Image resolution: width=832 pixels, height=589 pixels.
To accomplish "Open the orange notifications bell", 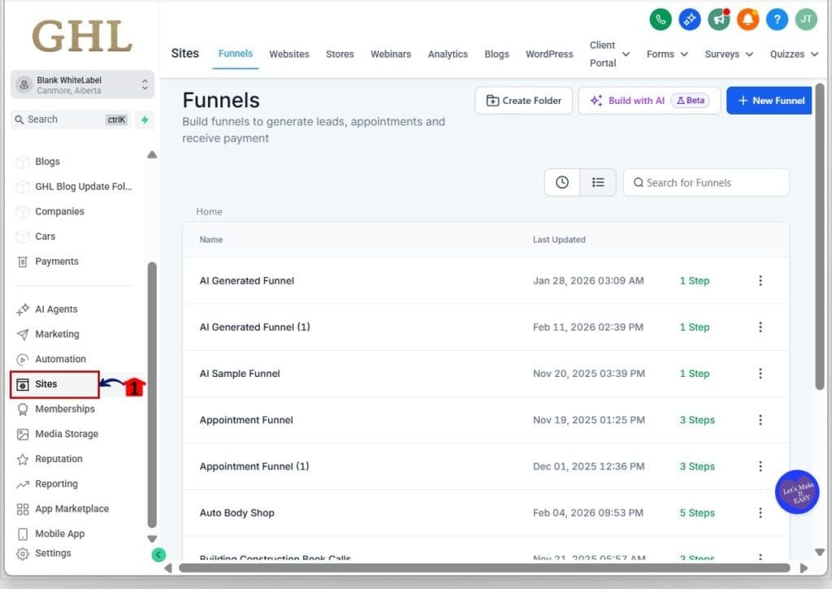I will tap(747, 19).
